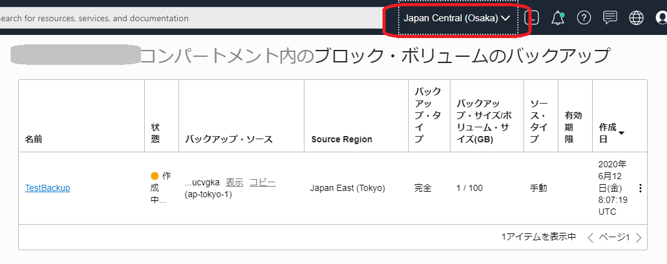
Task: Click the globe language icon
Action: [636, 18]
